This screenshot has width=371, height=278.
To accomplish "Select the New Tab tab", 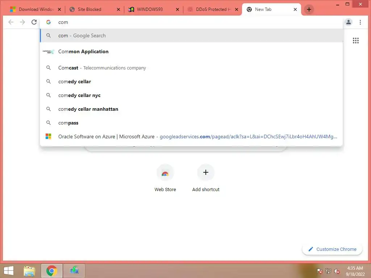I will click(271, 9).
